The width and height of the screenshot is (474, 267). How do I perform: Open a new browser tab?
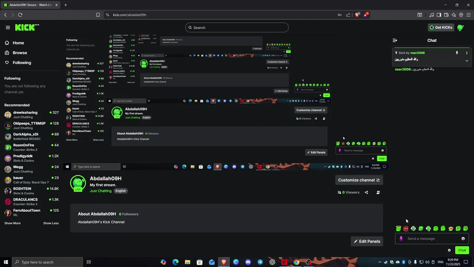[66, 5]
